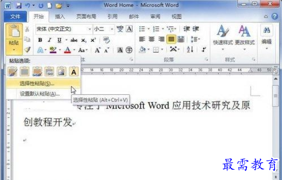Click the Grow Font icon
The image size is (282, 180).
[97, 50]
